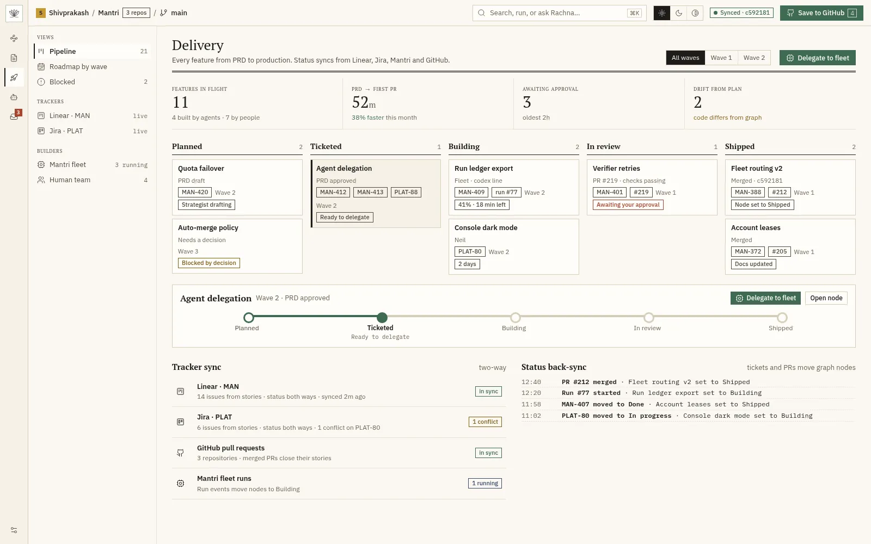Focus the search or ask Rachna field

tap(560, 13)
